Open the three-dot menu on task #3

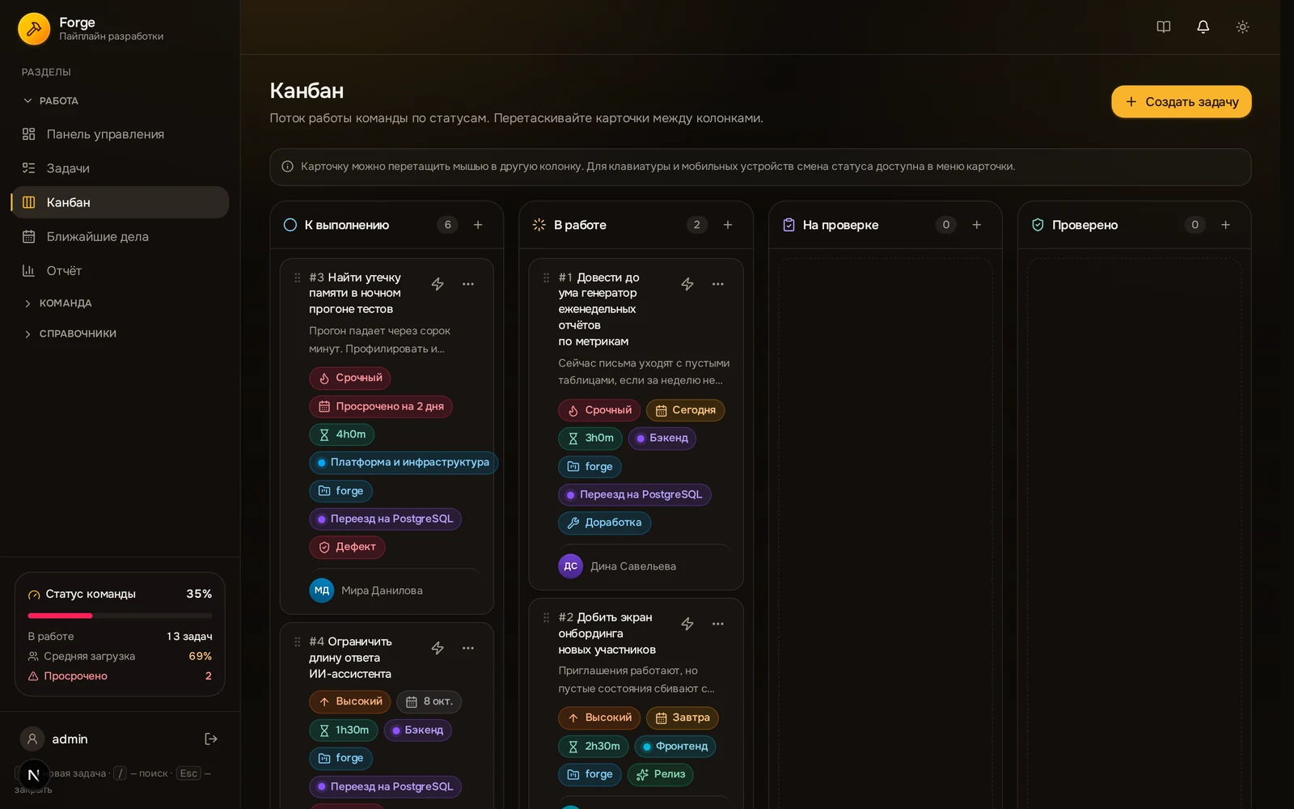pyautogui.click(x=467, y=284)
